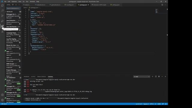Open the Test flask view icon
192x108 pixels.
[2, 31]
